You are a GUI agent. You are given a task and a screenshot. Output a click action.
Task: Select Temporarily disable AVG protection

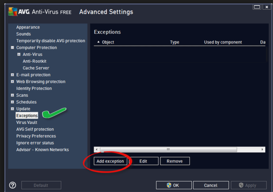pos(51,41)
